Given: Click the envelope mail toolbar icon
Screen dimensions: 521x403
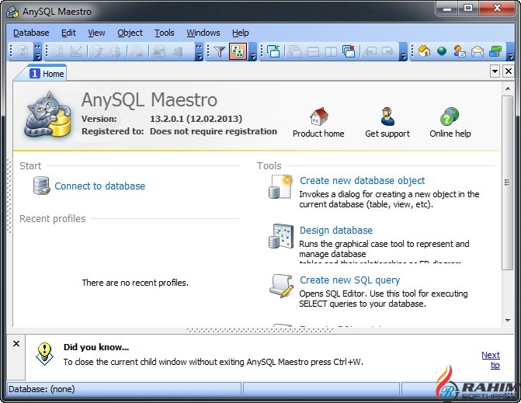Looking at the screenshot, I should 478,51.
